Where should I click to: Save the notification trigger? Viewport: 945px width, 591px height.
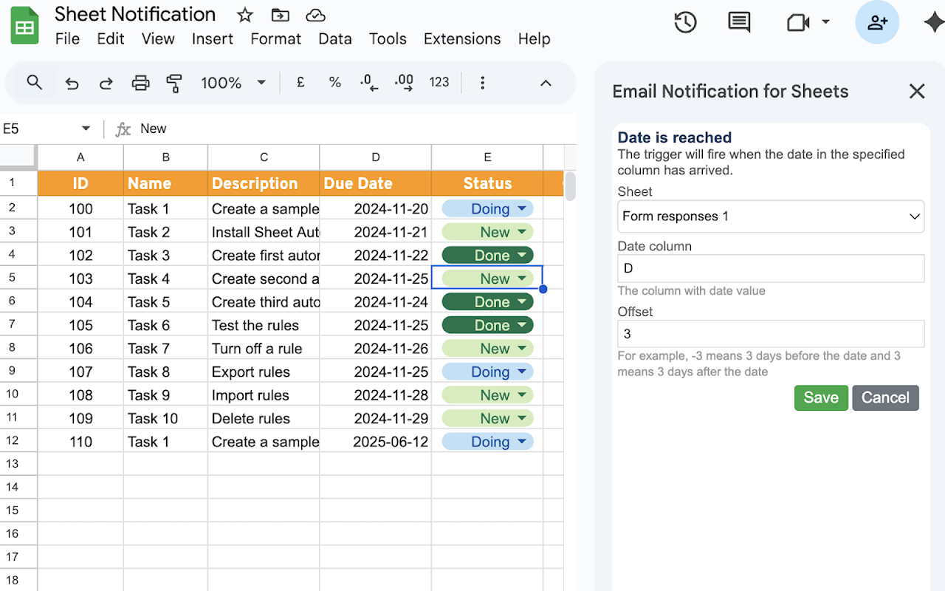(821, 397)
